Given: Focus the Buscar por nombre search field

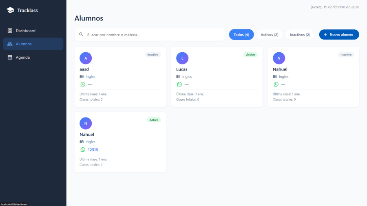Looking at the screenshot, I should pyautogui.click(x=150, y=35).
